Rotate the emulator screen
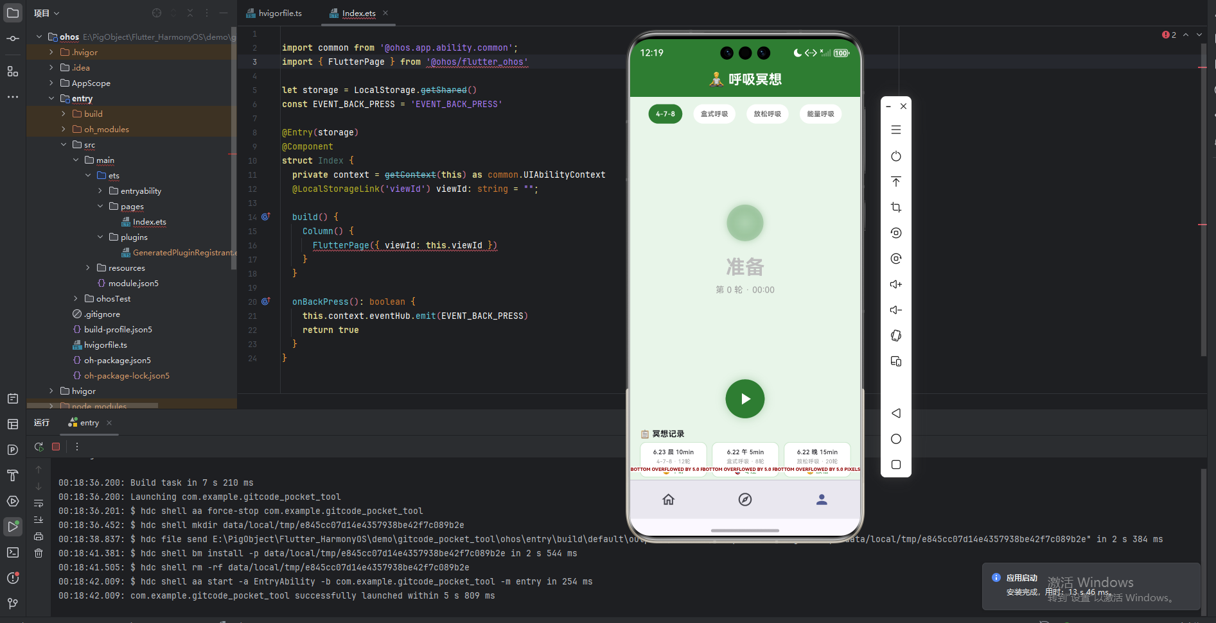 896,336
